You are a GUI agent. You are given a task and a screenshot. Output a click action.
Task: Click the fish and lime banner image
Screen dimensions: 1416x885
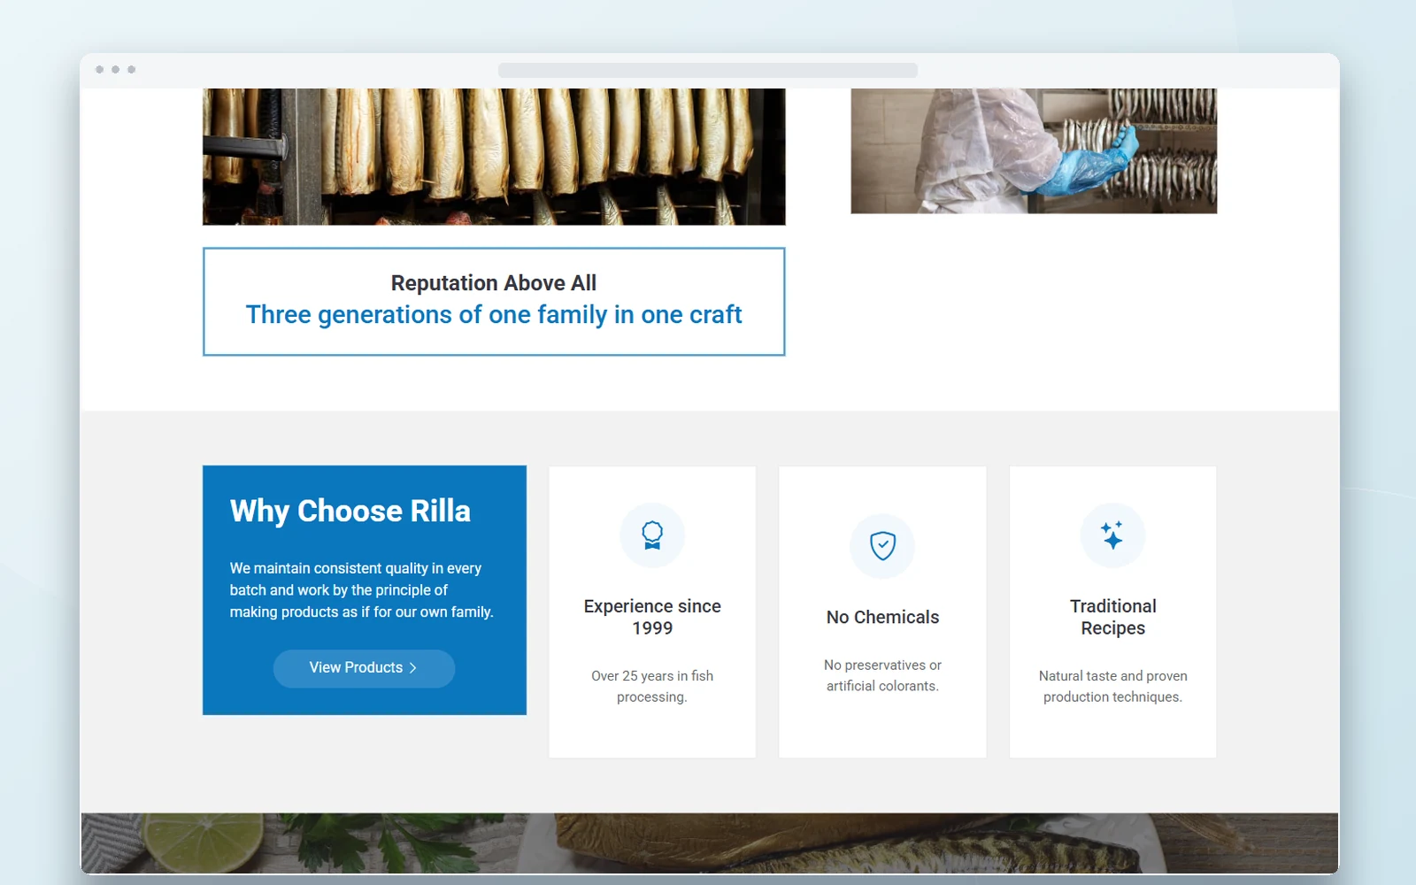coord(709,843)
